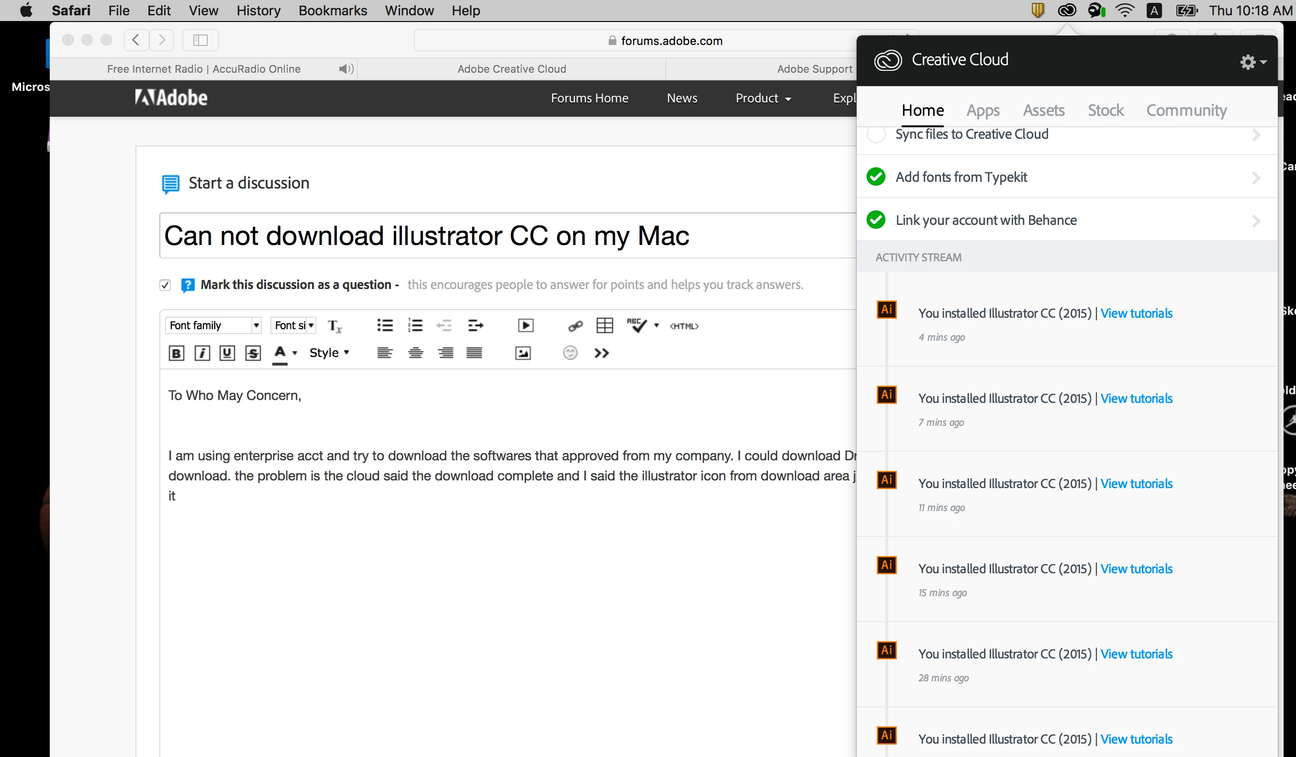The image size is (1296, 757).
Task: Switch to Creative Cloud Assets tab
Action: pyautogui.click(x=1043, y=110)
